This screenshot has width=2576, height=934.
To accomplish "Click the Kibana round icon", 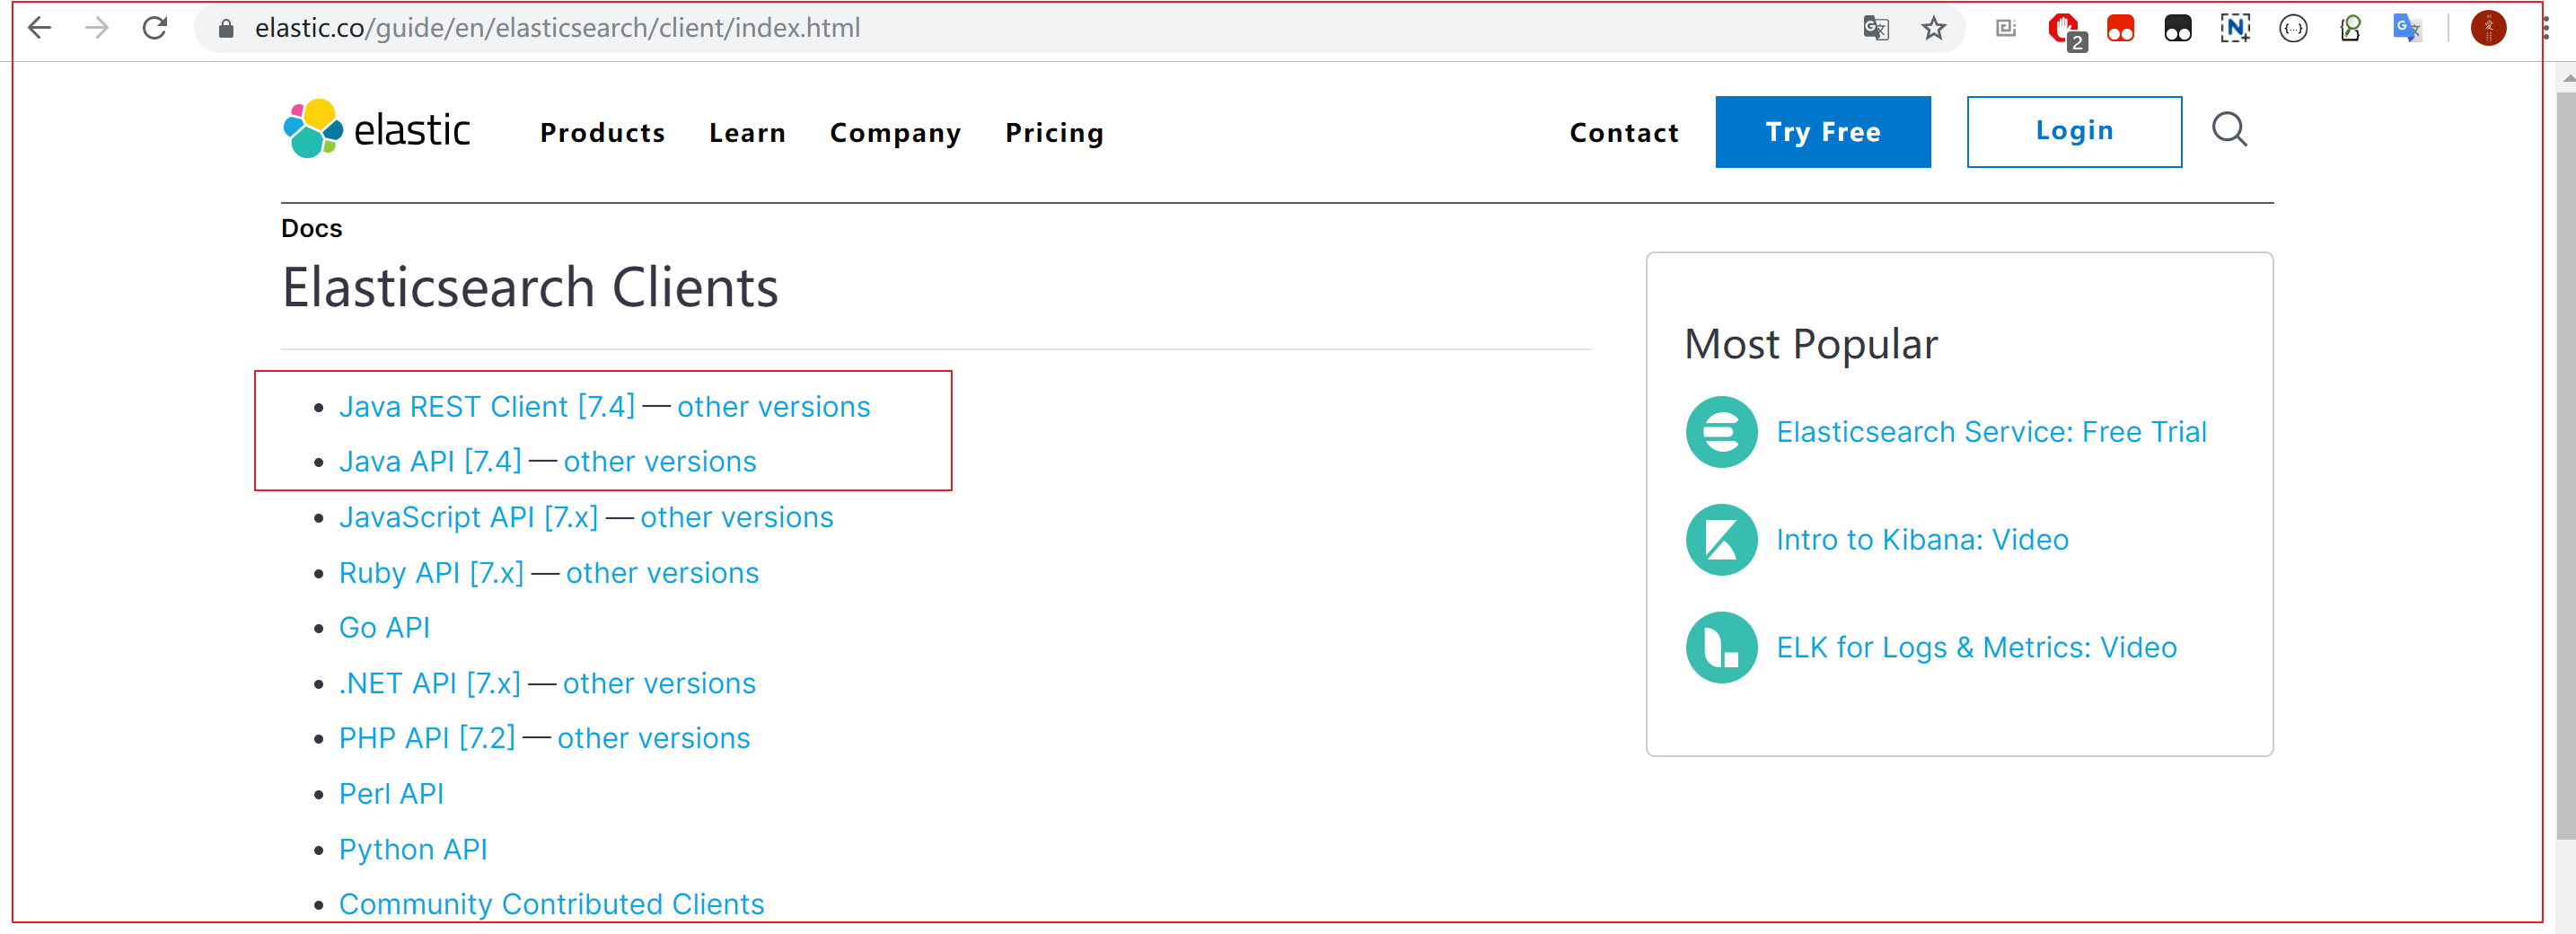I will 1721,540.
